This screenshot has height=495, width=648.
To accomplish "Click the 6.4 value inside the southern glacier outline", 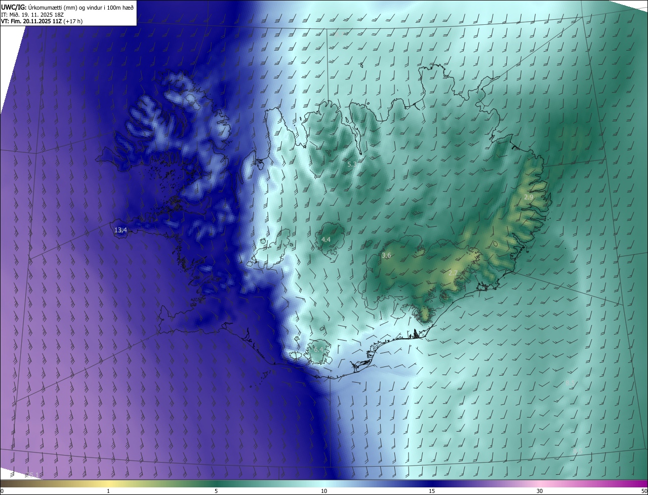I will click(x=318, y=349).
